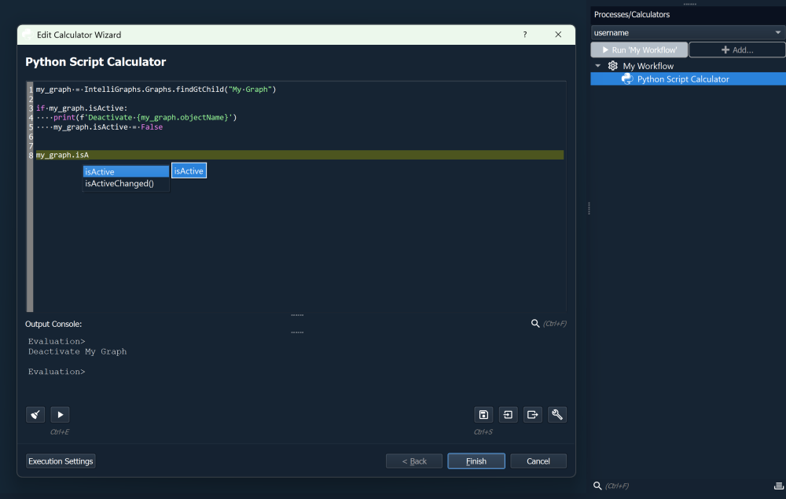The width and height of the screenshot is (786, 499).
Task: Click the last Evaluation> console prompt
Action: click(x=57, y=371)
